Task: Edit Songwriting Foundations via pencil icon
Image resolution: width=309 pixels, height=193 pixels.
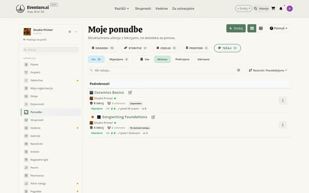Action: coord(153,117)
